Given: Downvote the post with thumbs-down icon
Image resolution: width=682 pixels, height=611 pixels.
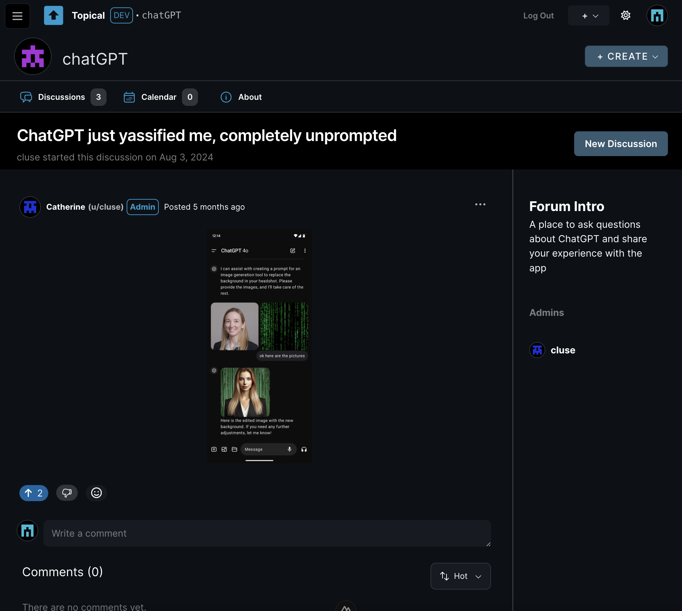Looking at the screenshot, I should tap(67, 493).
